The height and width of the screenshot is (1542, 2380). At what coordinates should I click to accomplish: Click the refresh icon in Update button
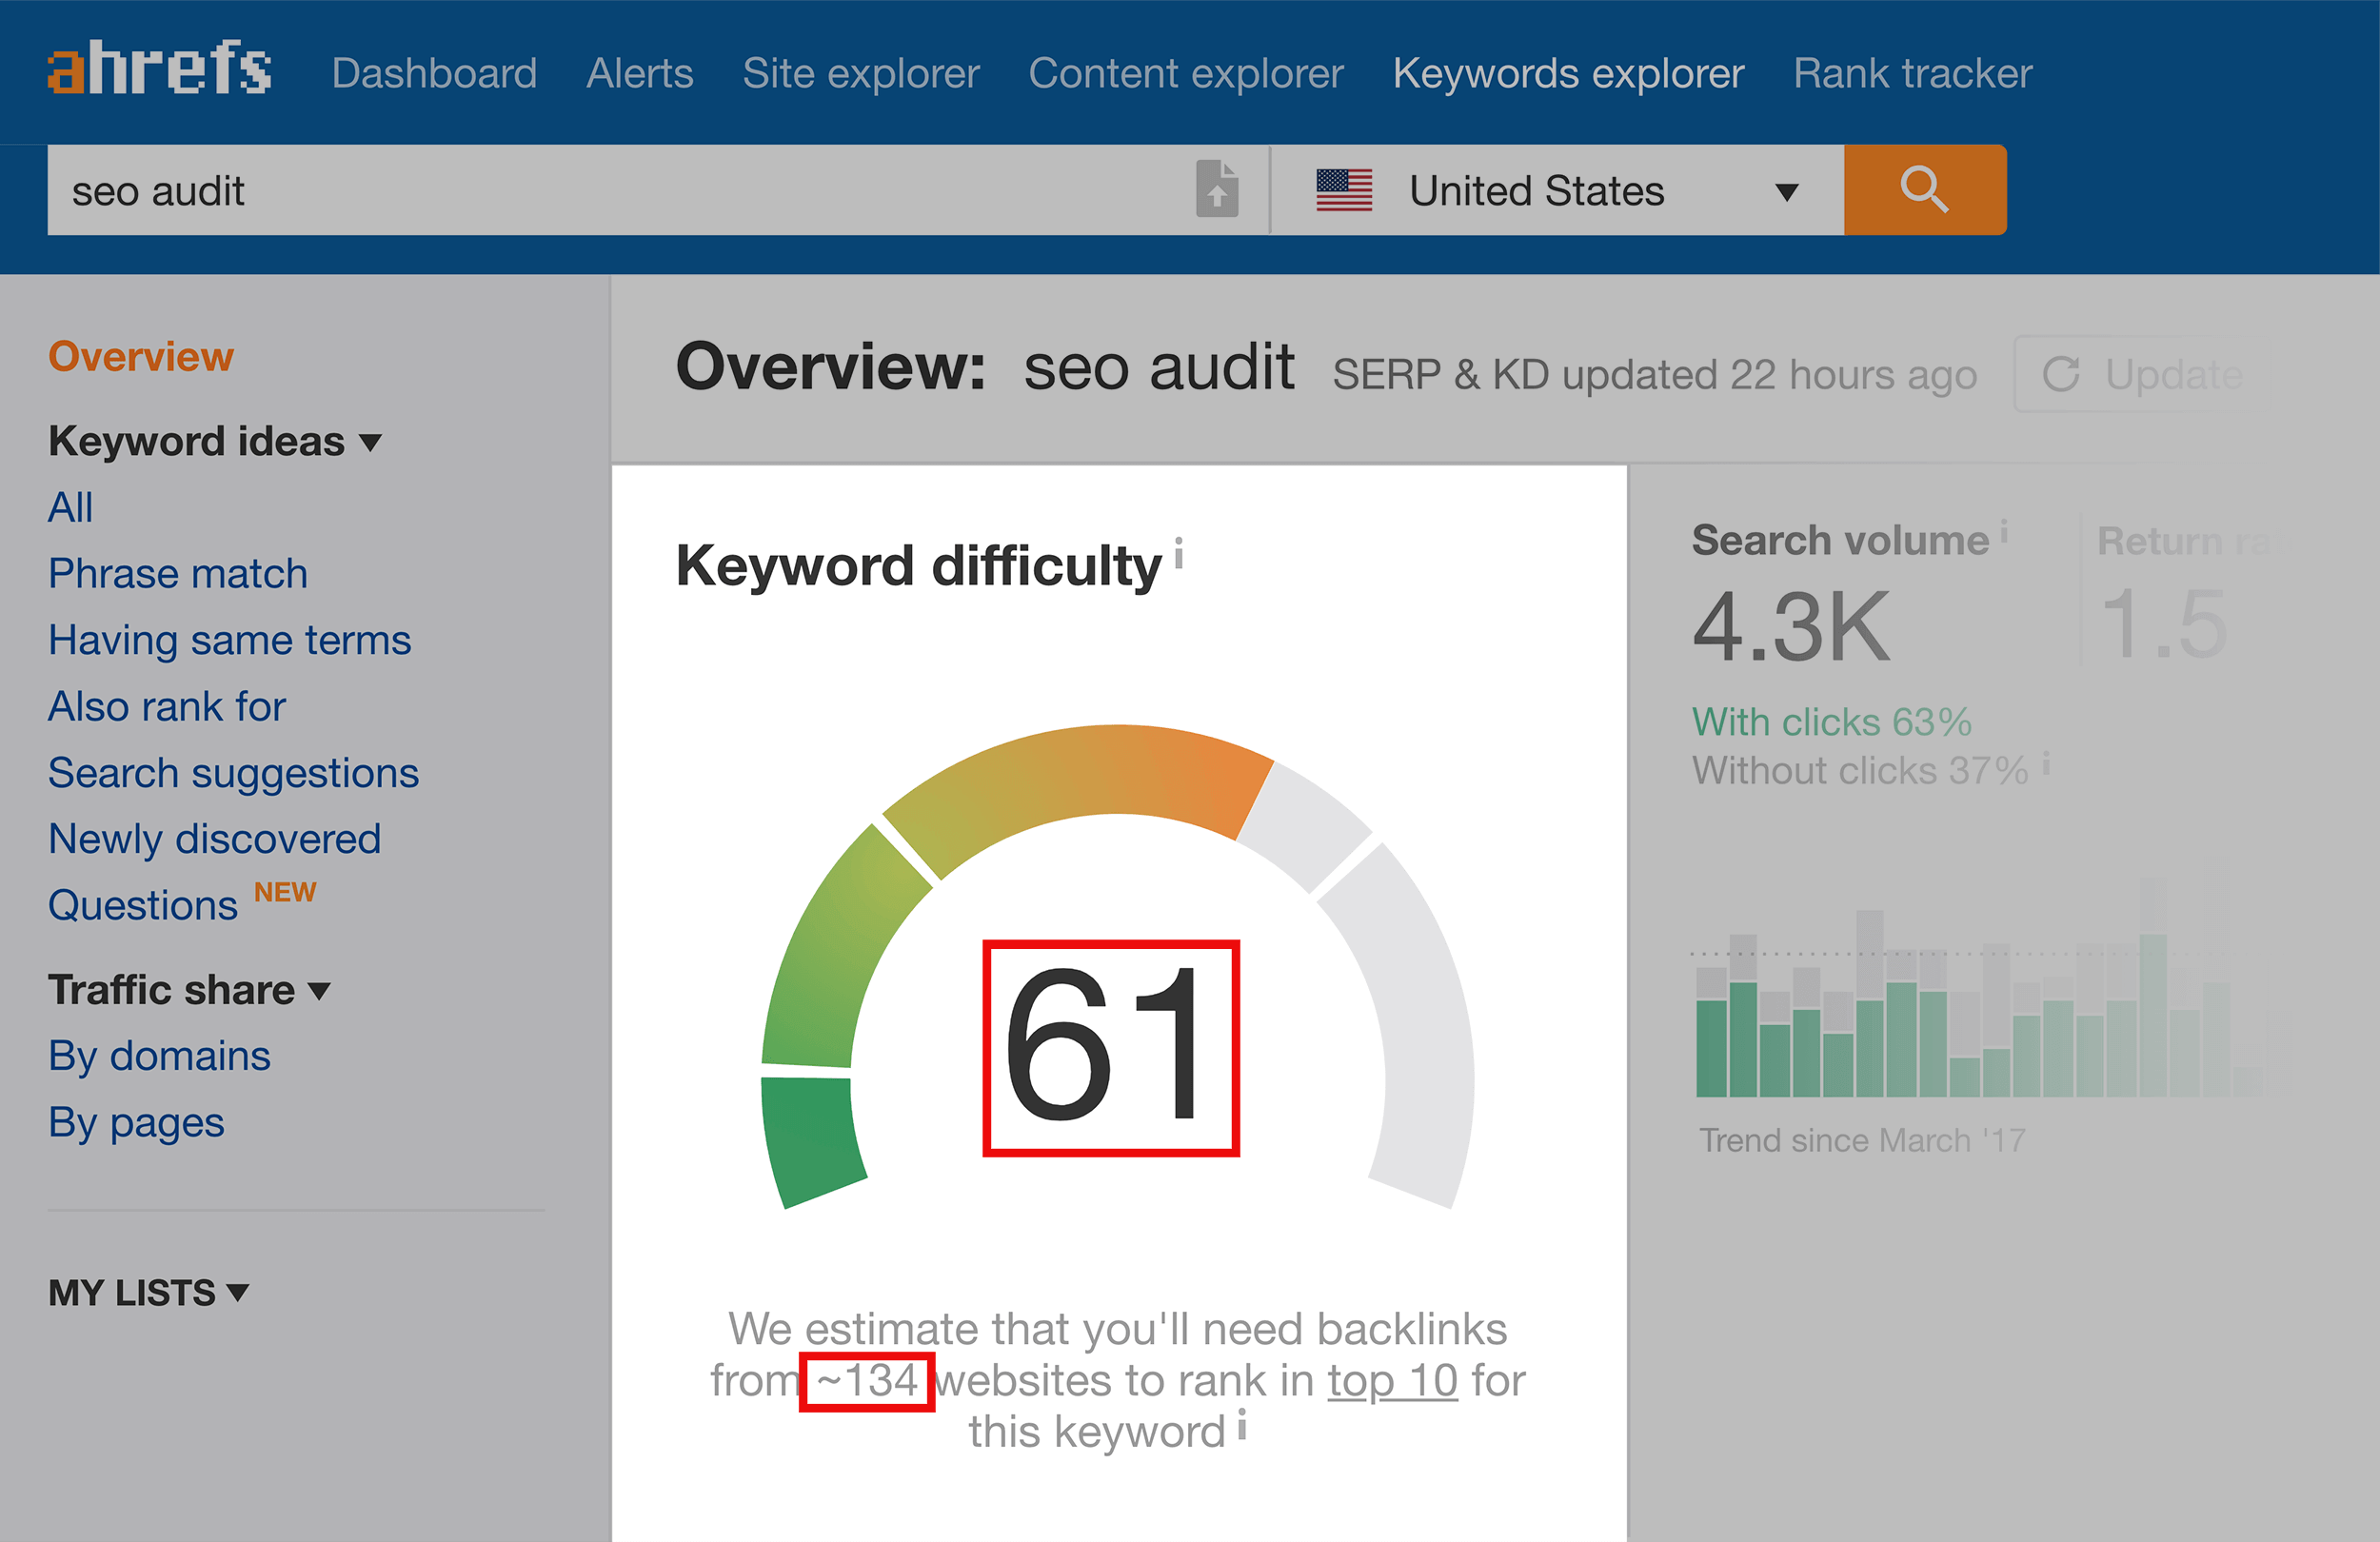point(2060,374)
